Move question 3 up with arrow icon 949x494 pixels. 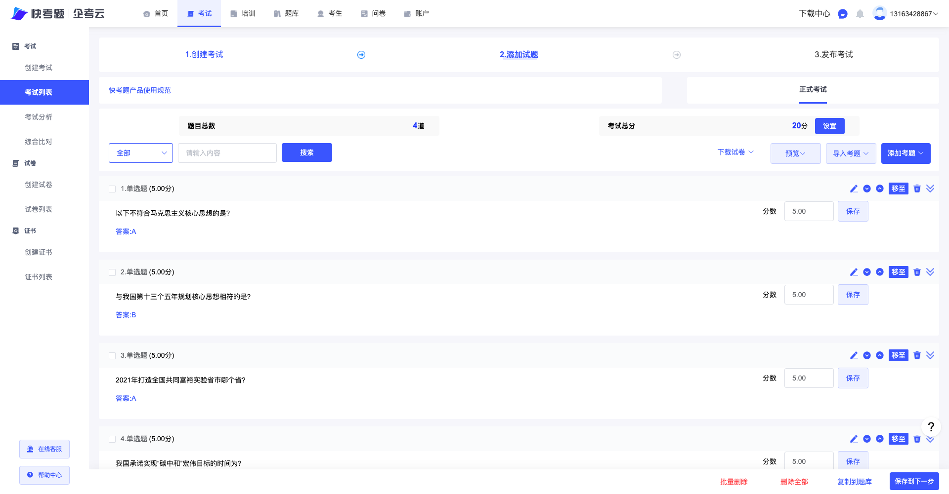click(880, 355)
